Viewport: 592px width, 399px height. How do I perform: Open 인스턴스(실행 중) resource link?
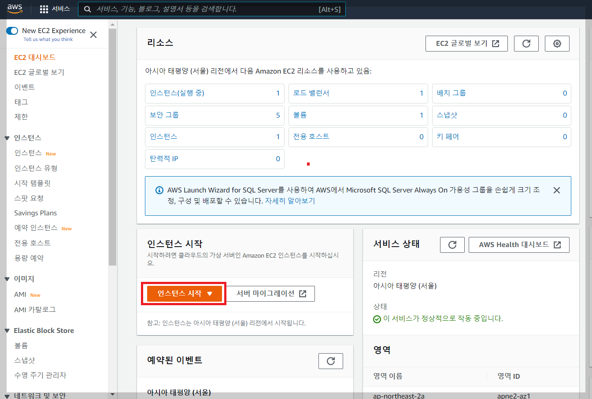point(177,93)
